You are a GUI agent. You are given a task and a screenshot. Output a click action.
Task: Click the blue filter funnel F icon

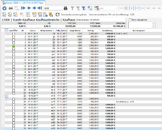pyautogui.click(x=84, y=8)
